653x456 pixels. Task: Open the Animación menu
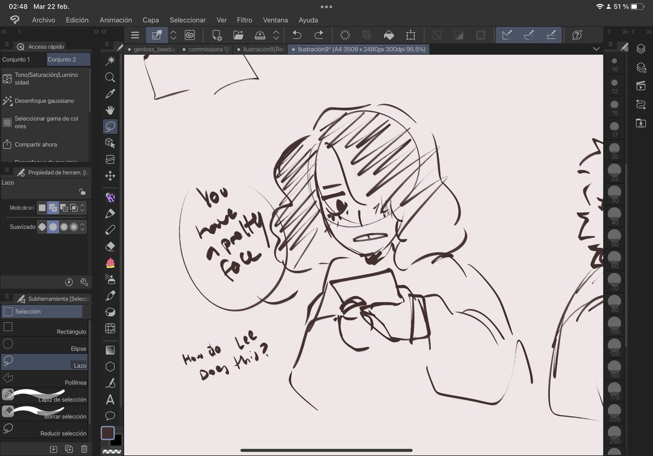116,20
